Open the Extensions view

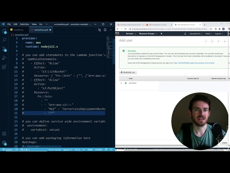4,67
